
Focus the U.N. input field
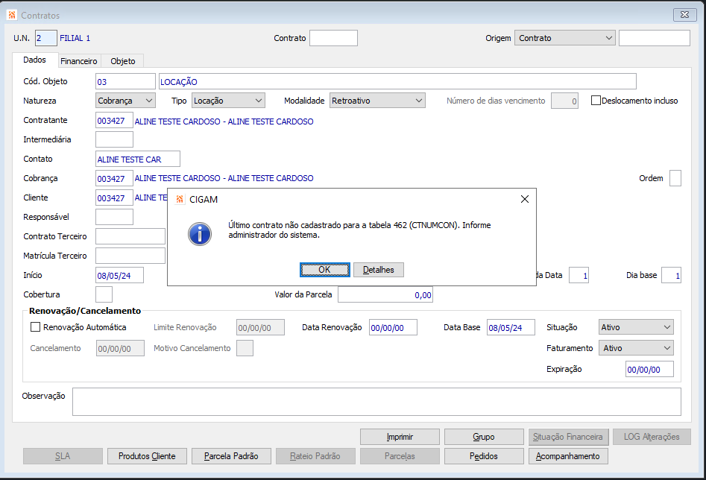[46, 38]
